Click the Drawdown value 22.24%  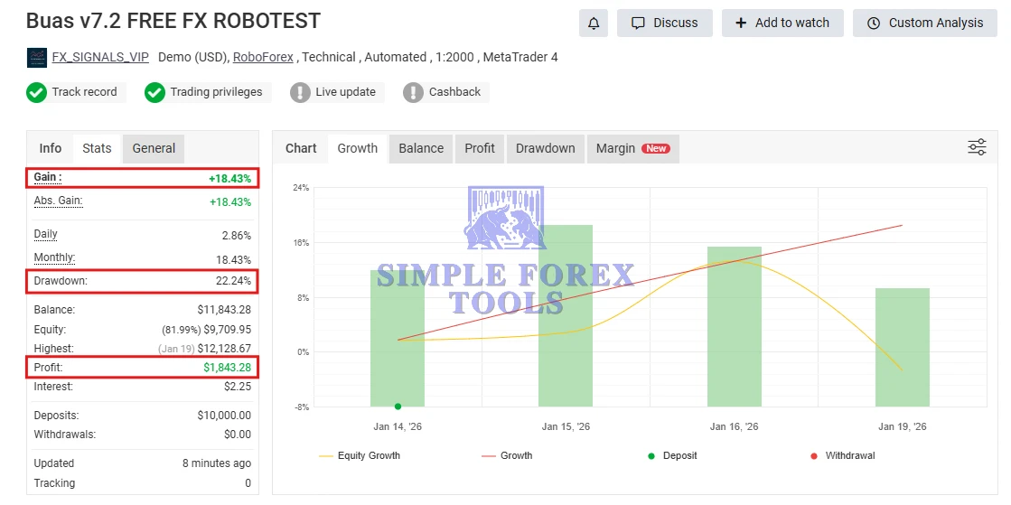(x=233, y=281)
